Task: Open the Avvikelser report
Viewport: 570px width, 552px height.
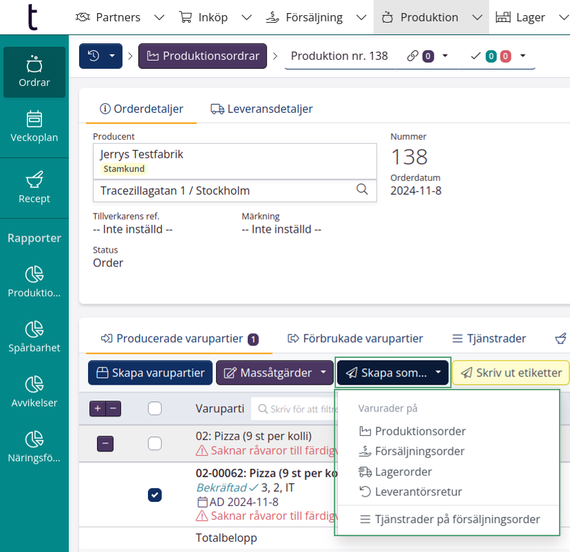Action: 34,392
